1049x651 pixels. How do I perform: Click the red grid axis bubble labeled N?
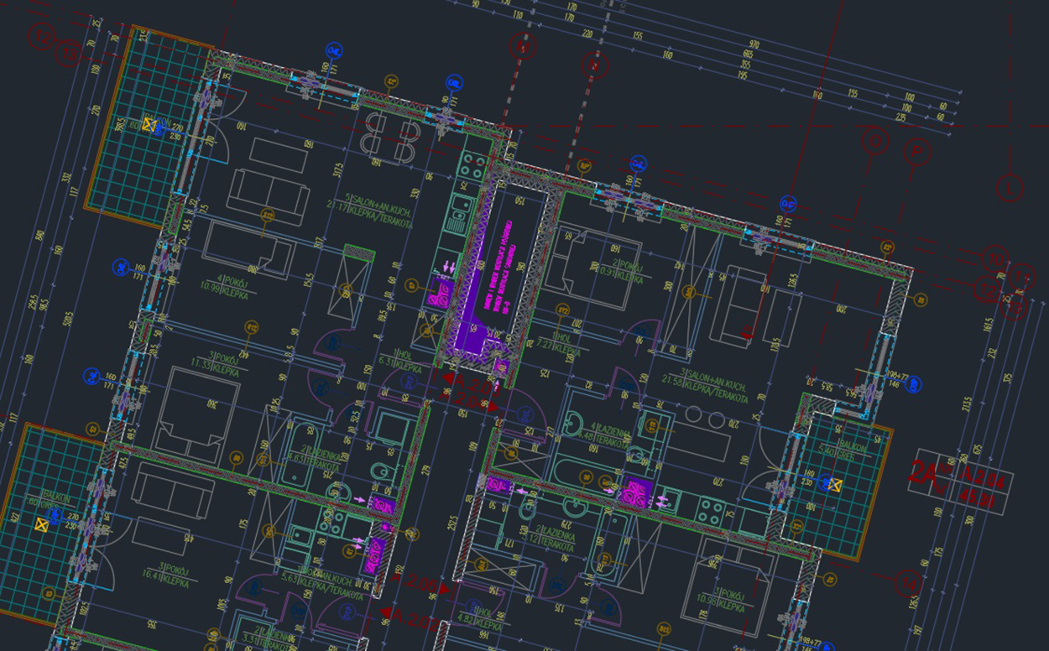pos(594,64)
